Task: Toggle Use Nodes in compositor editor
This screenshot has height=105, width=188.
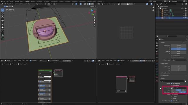Action: pos(118,61)
